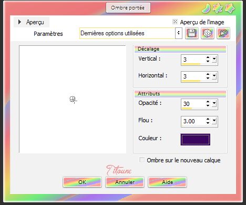This screenshot has height=205, width=246.
Task: Open the Horizontal value slider dropdown
Action: 214,76
